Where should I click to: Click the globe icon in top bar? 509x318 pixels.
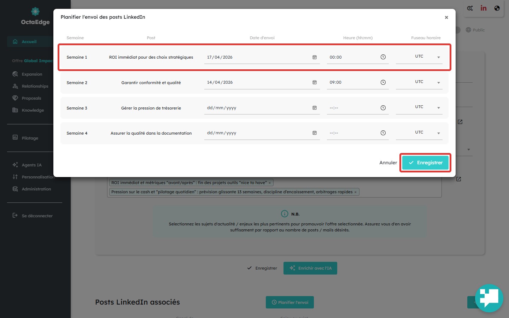[x=497, y=8]
